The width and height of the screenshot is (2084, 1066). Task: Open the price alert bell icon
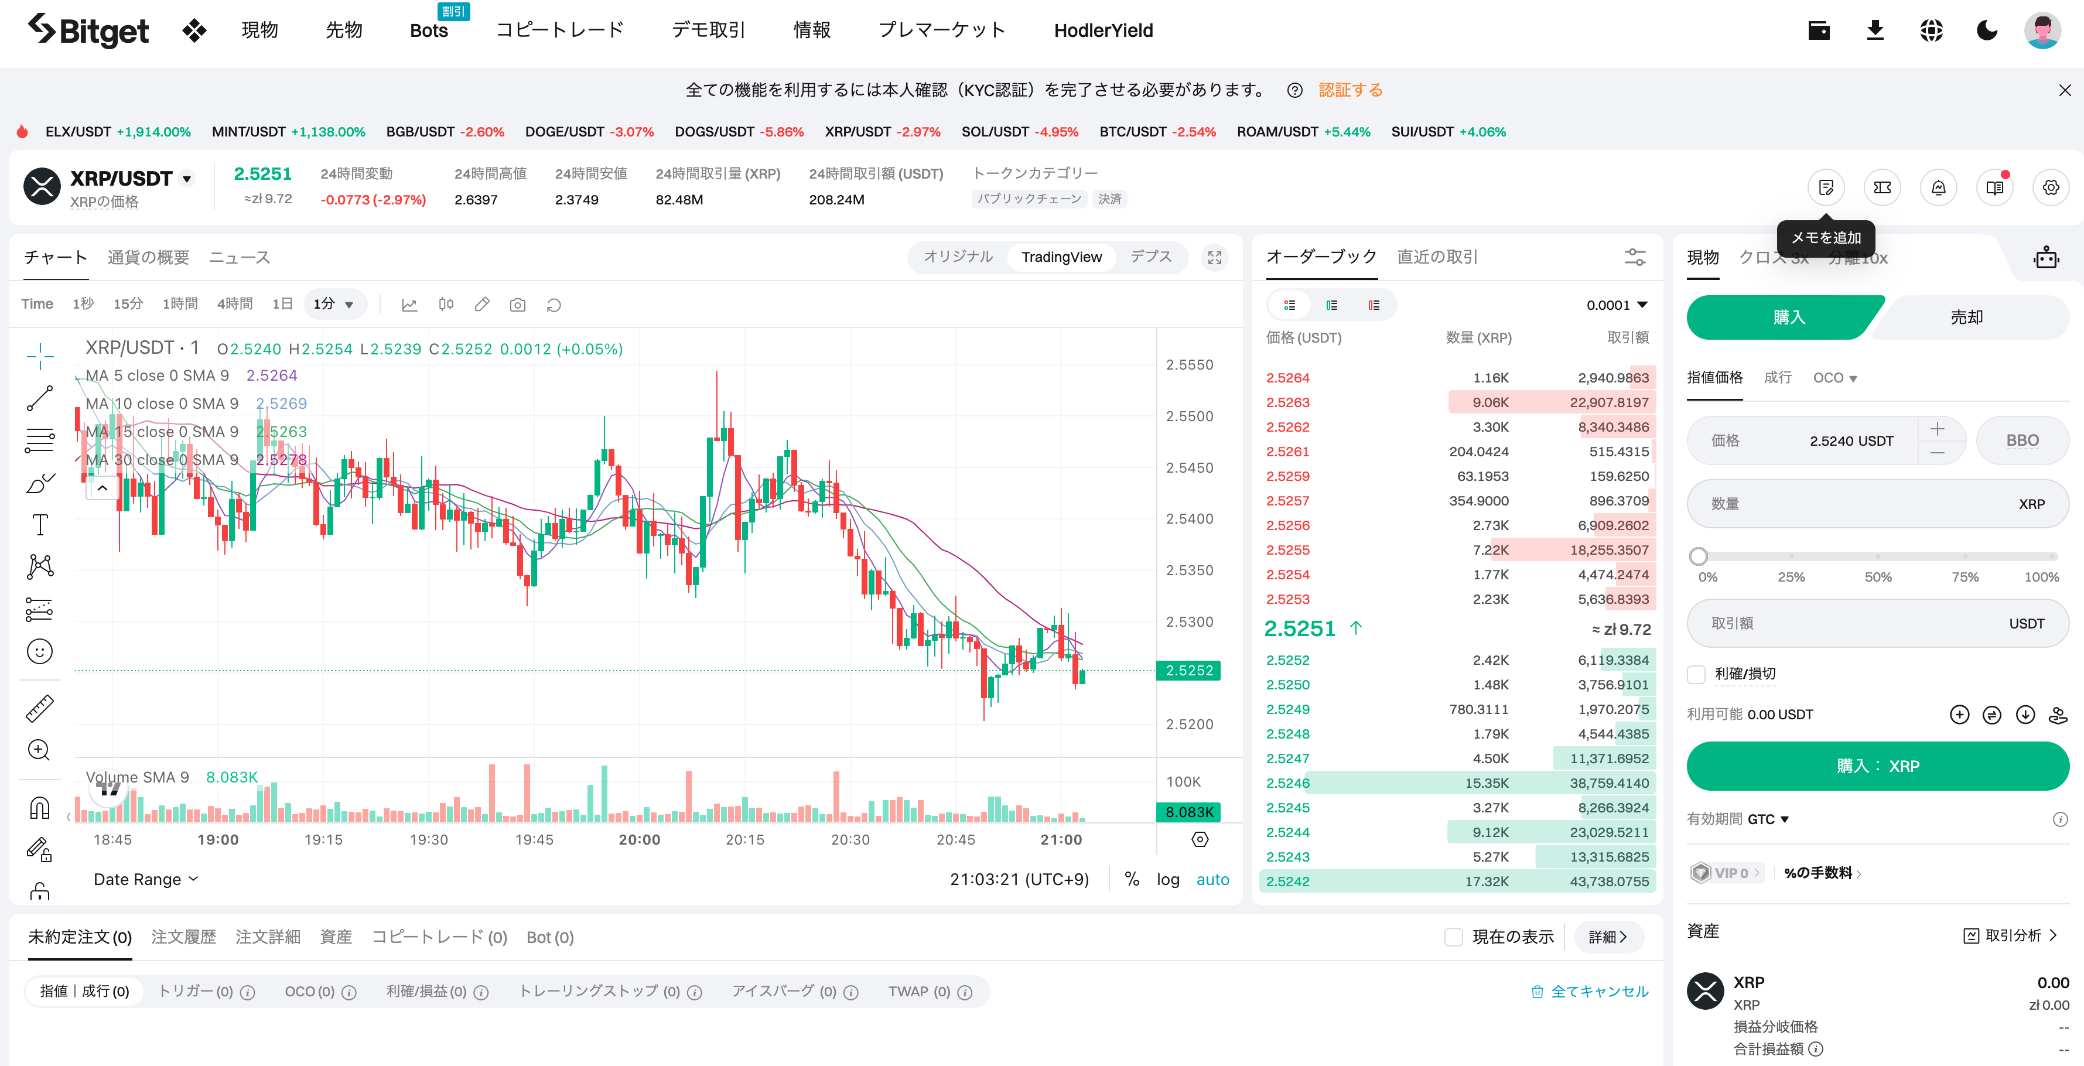pyautogui.click(x=1938, y=187)
